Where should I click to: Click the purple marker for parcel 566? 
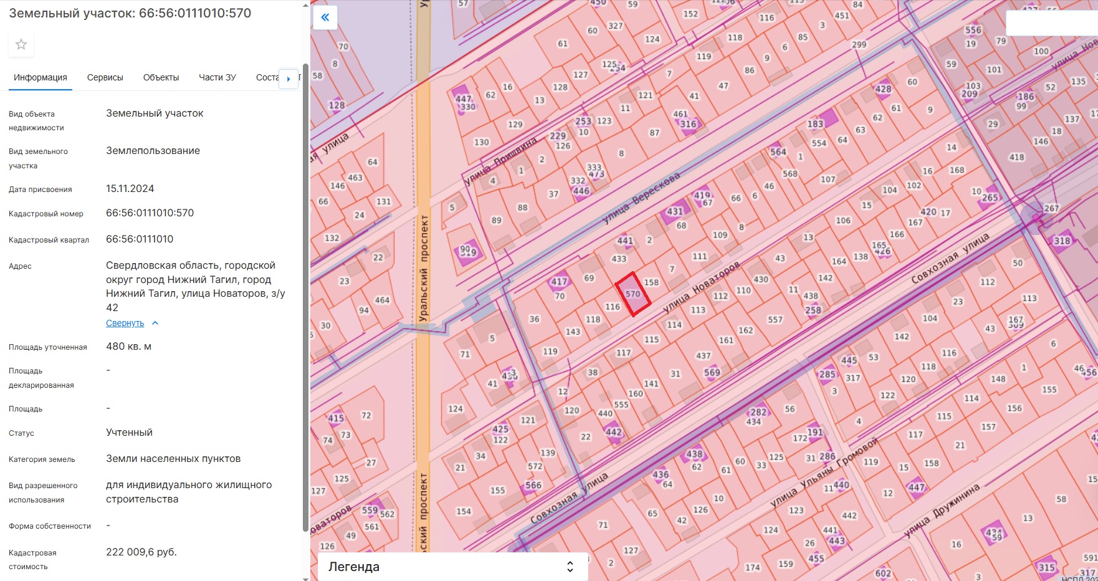533,486
